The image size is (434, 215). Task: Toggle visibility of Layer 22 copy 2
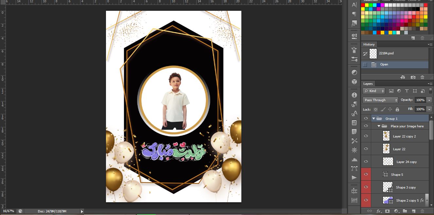tap(366, 136)
